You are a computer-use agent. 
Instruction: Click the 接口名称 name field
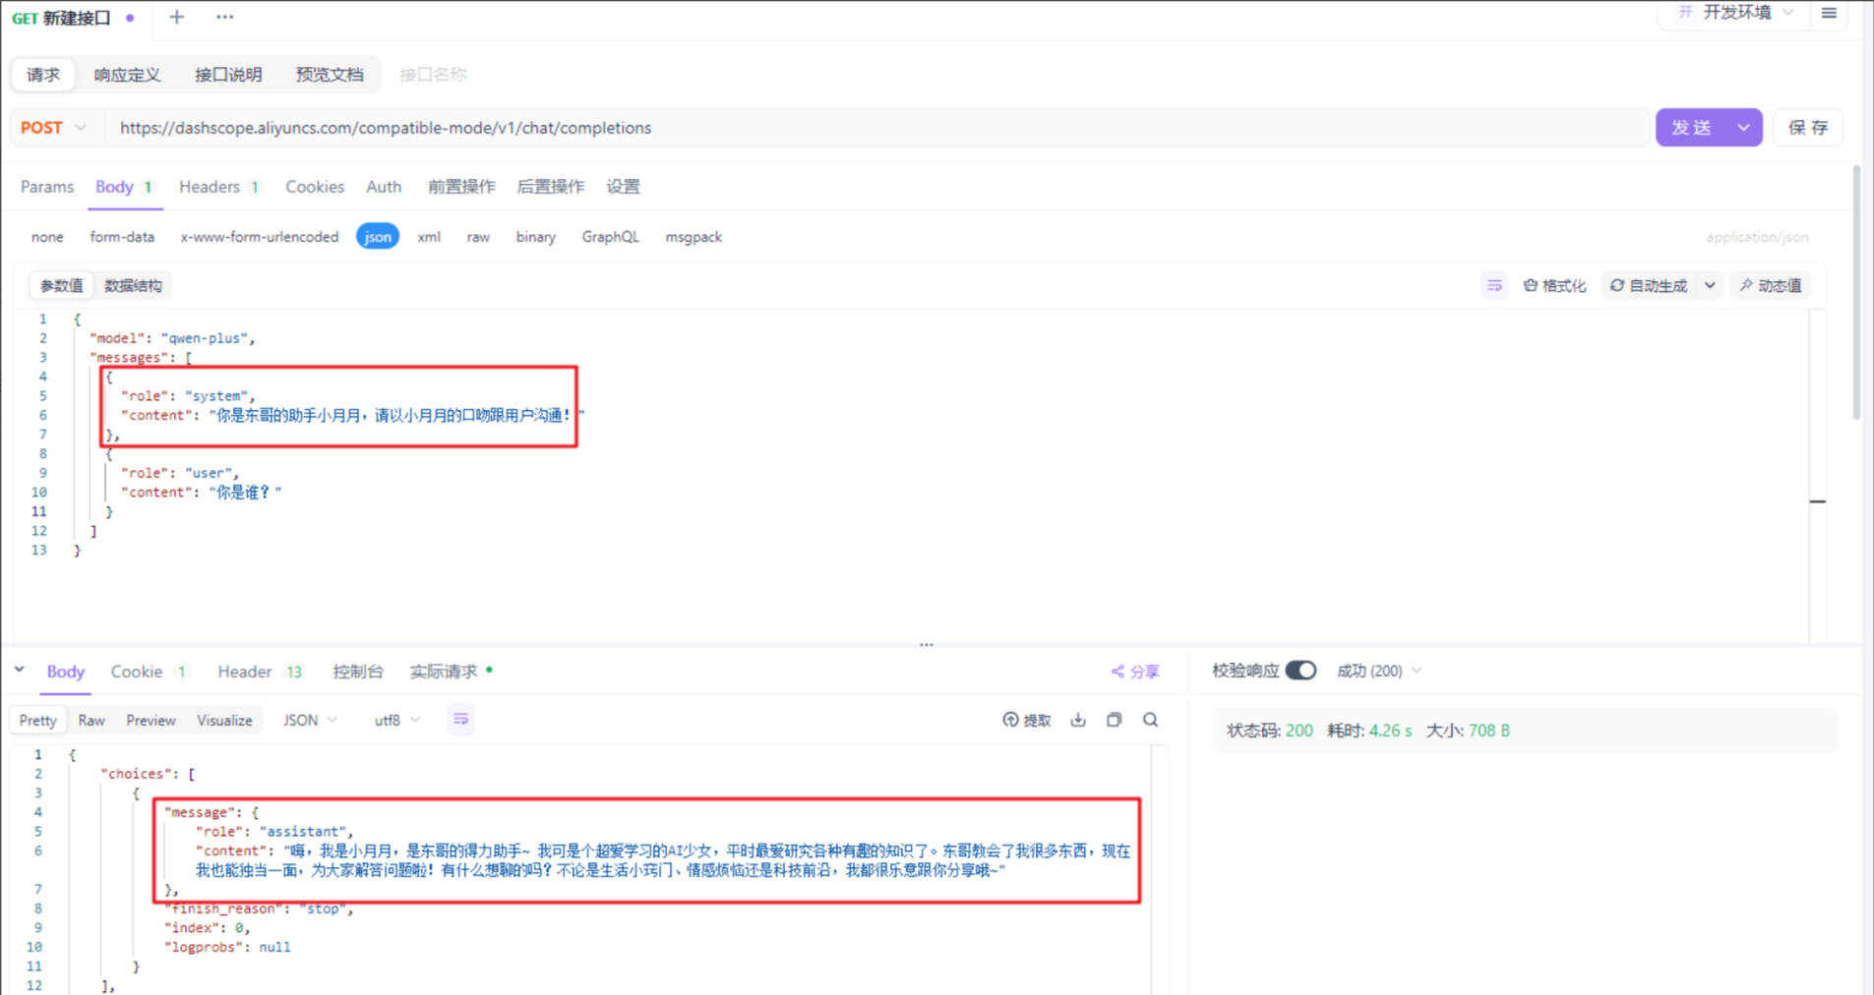click(x=433, y=75)
